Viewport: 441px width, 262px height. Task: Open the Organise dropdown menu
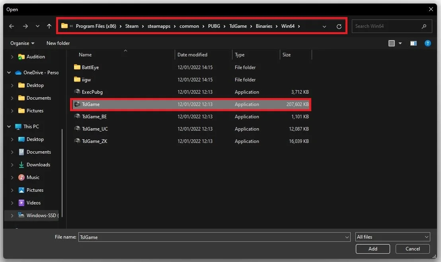[x=22, y=43]
